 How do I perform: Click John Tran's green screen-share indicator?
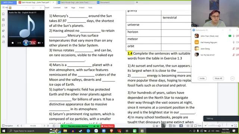pyautogui.click(x=230, y=36)
